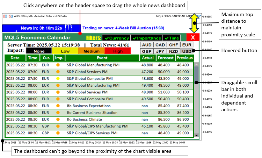Toggle the Currency filter checkbox button
262x158 pixels.
tap(116, 38)
